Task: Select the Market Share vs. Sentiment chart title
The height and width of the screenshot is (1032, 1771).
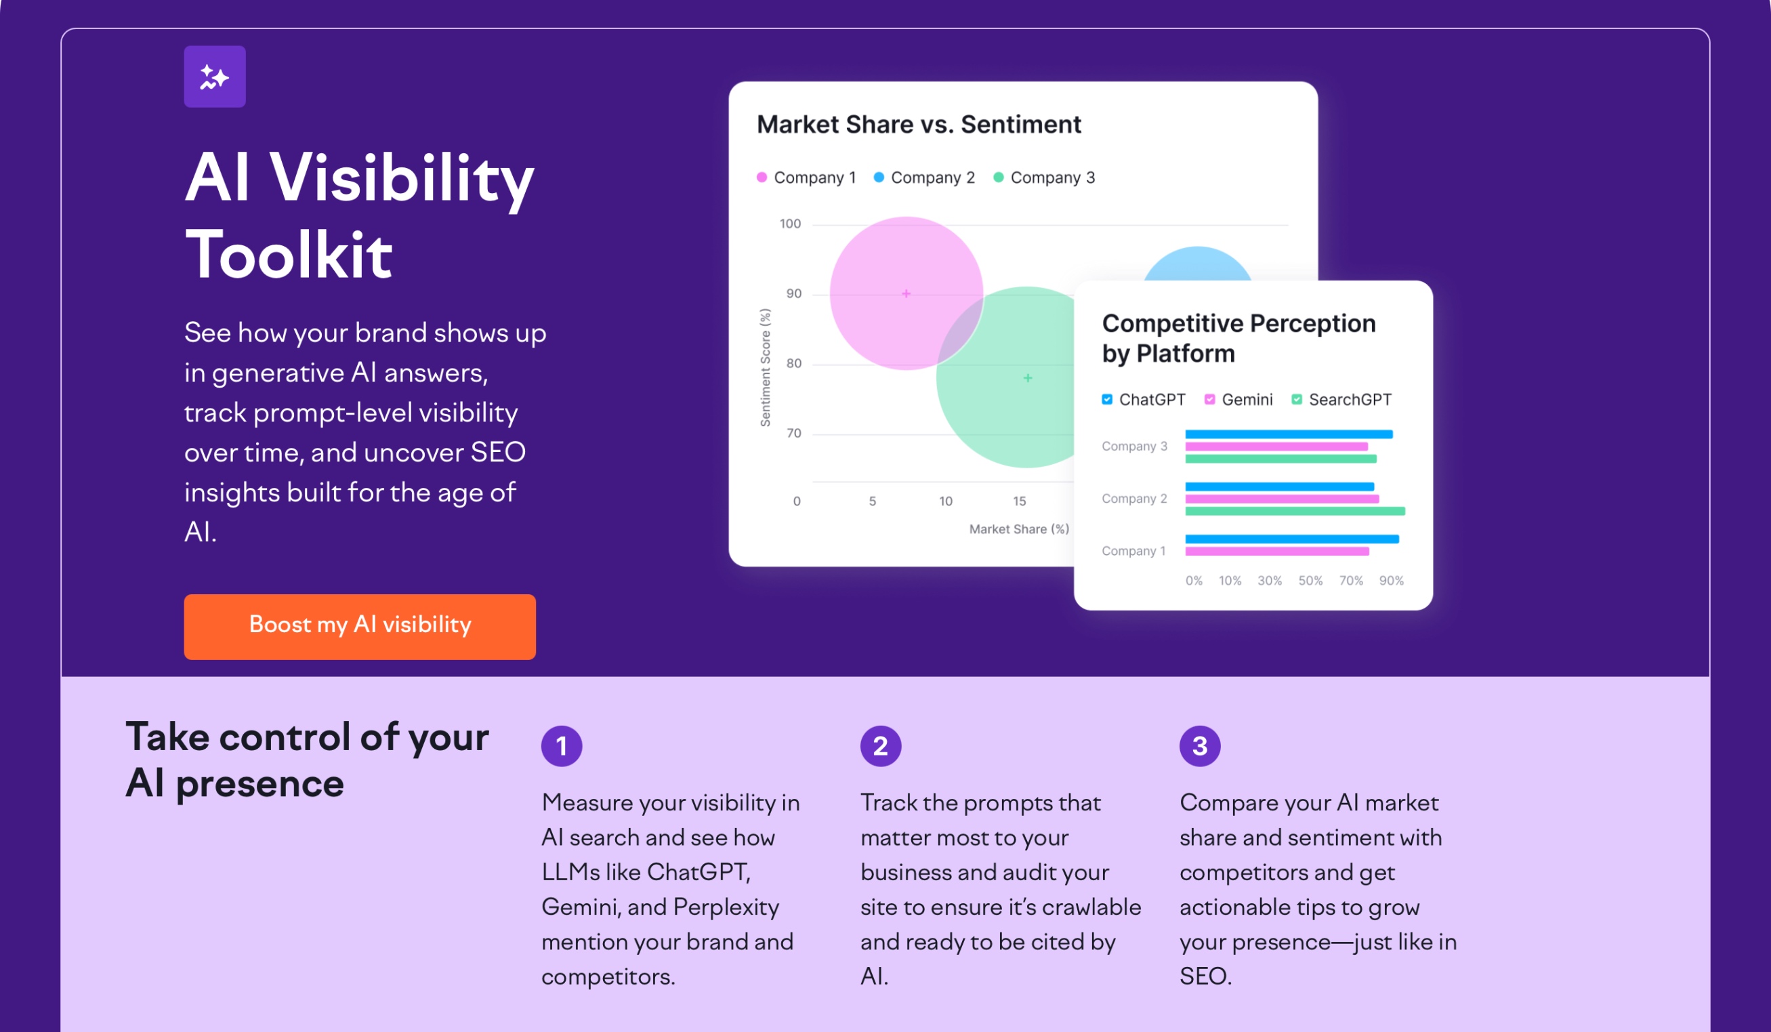Action: tap(919, 125)
